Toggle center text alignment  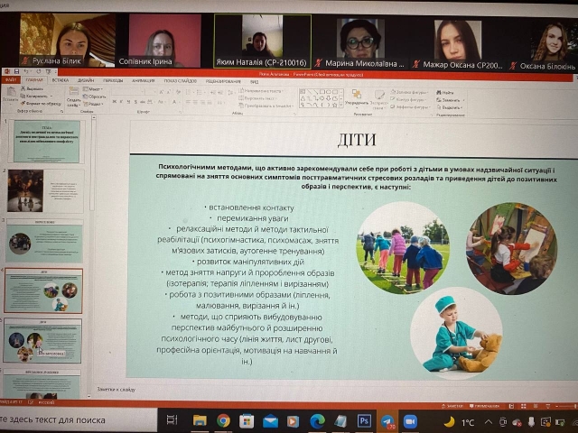(196, 102)
